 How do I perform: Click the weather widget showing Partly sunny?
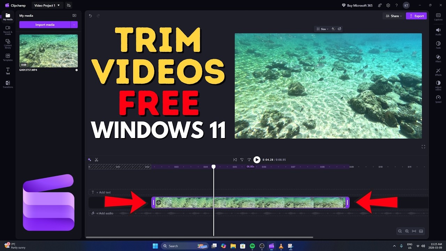click(x=15, y=246)
